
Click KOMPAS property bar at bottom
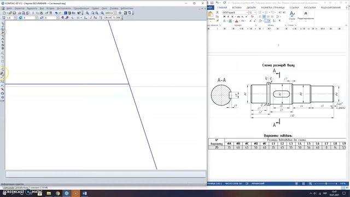(106, 175)
